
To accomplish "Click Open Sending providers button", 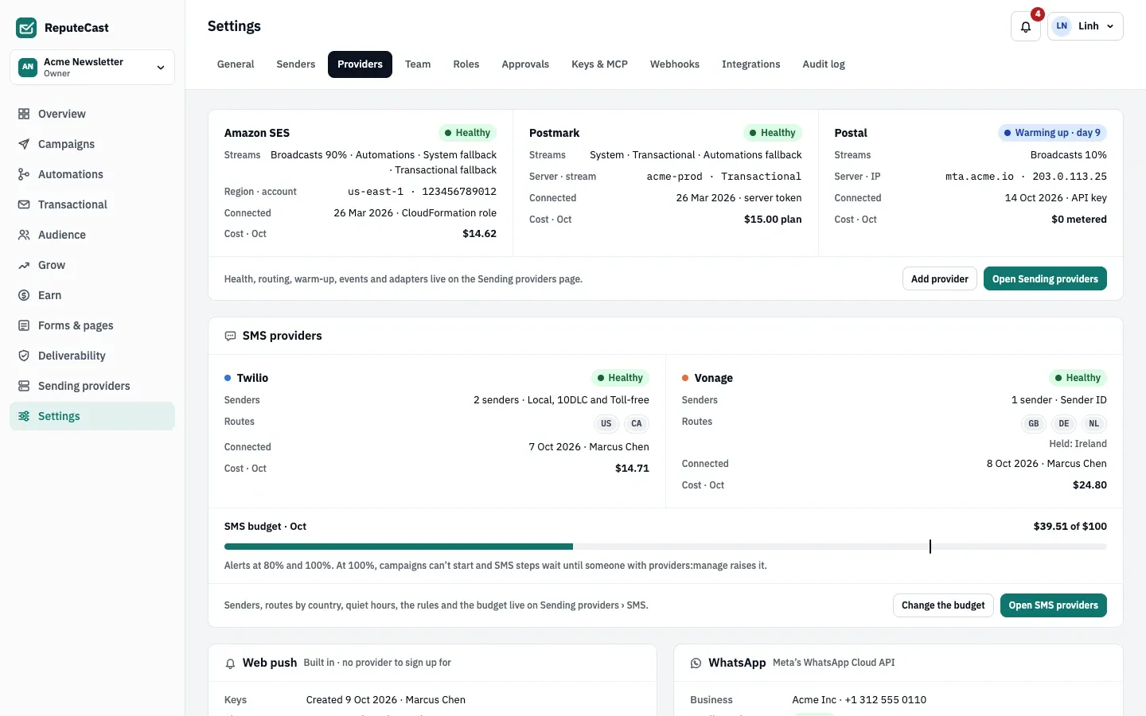I will click(1045, 279).
